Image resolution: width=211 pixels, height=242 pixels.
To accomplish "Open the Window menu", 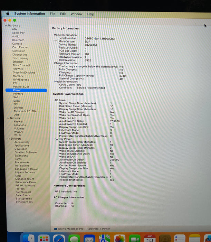I will (x=76, y=14).
